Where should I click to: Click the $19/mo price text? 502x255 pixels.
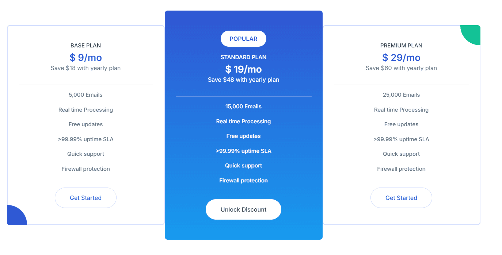[243, 69]
